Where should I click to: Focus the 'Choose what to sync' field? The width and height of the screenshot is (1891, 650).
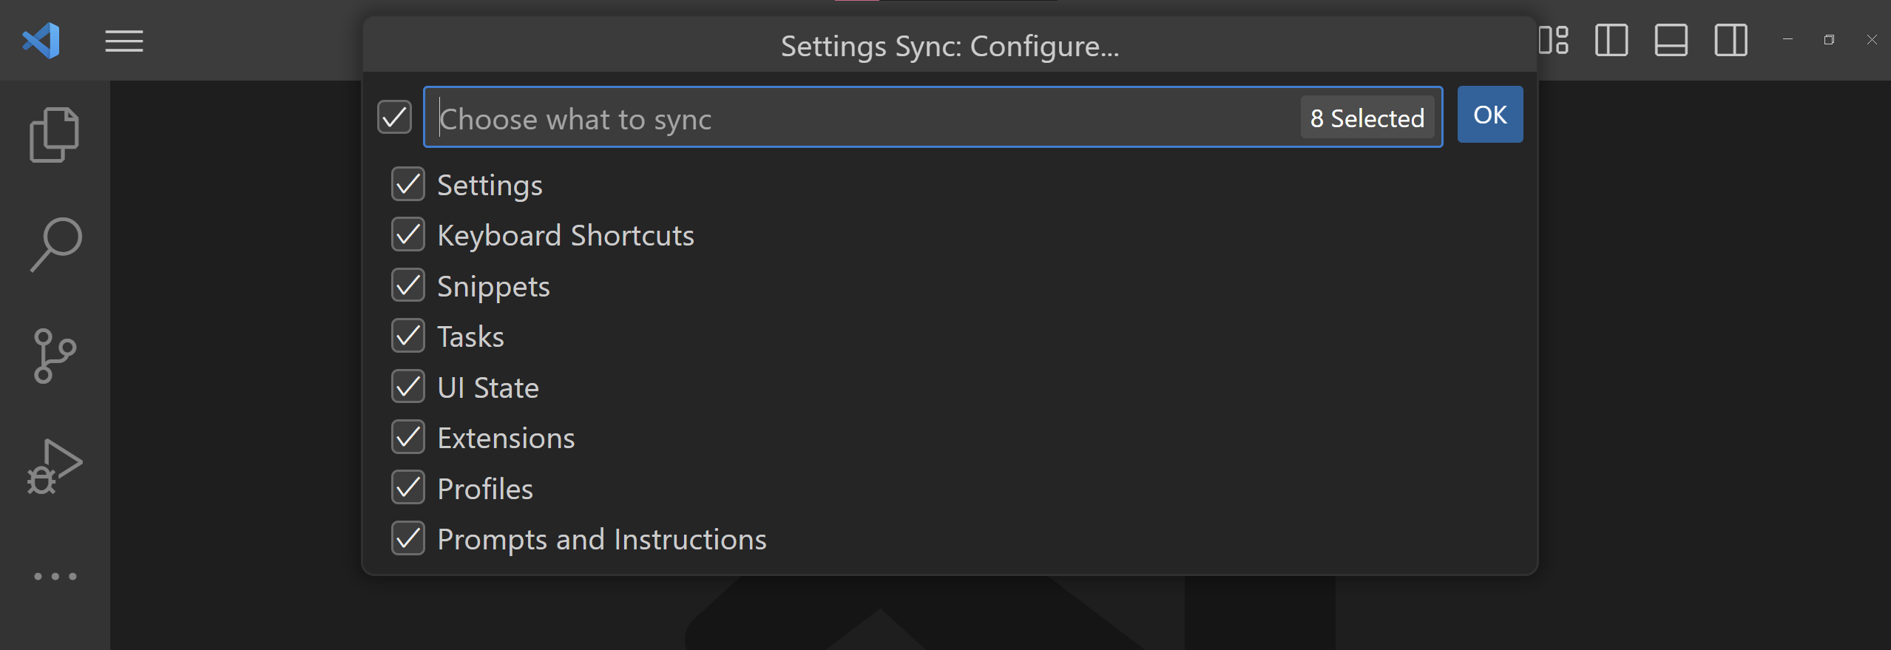pyautogui.click(x=858, y=118)
